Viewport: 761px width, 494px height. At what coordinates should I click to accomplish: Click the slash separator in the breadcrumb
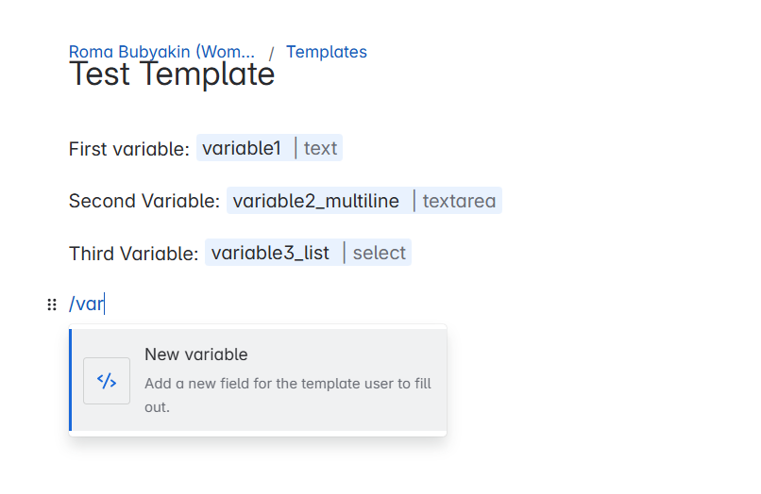point(271,53)
